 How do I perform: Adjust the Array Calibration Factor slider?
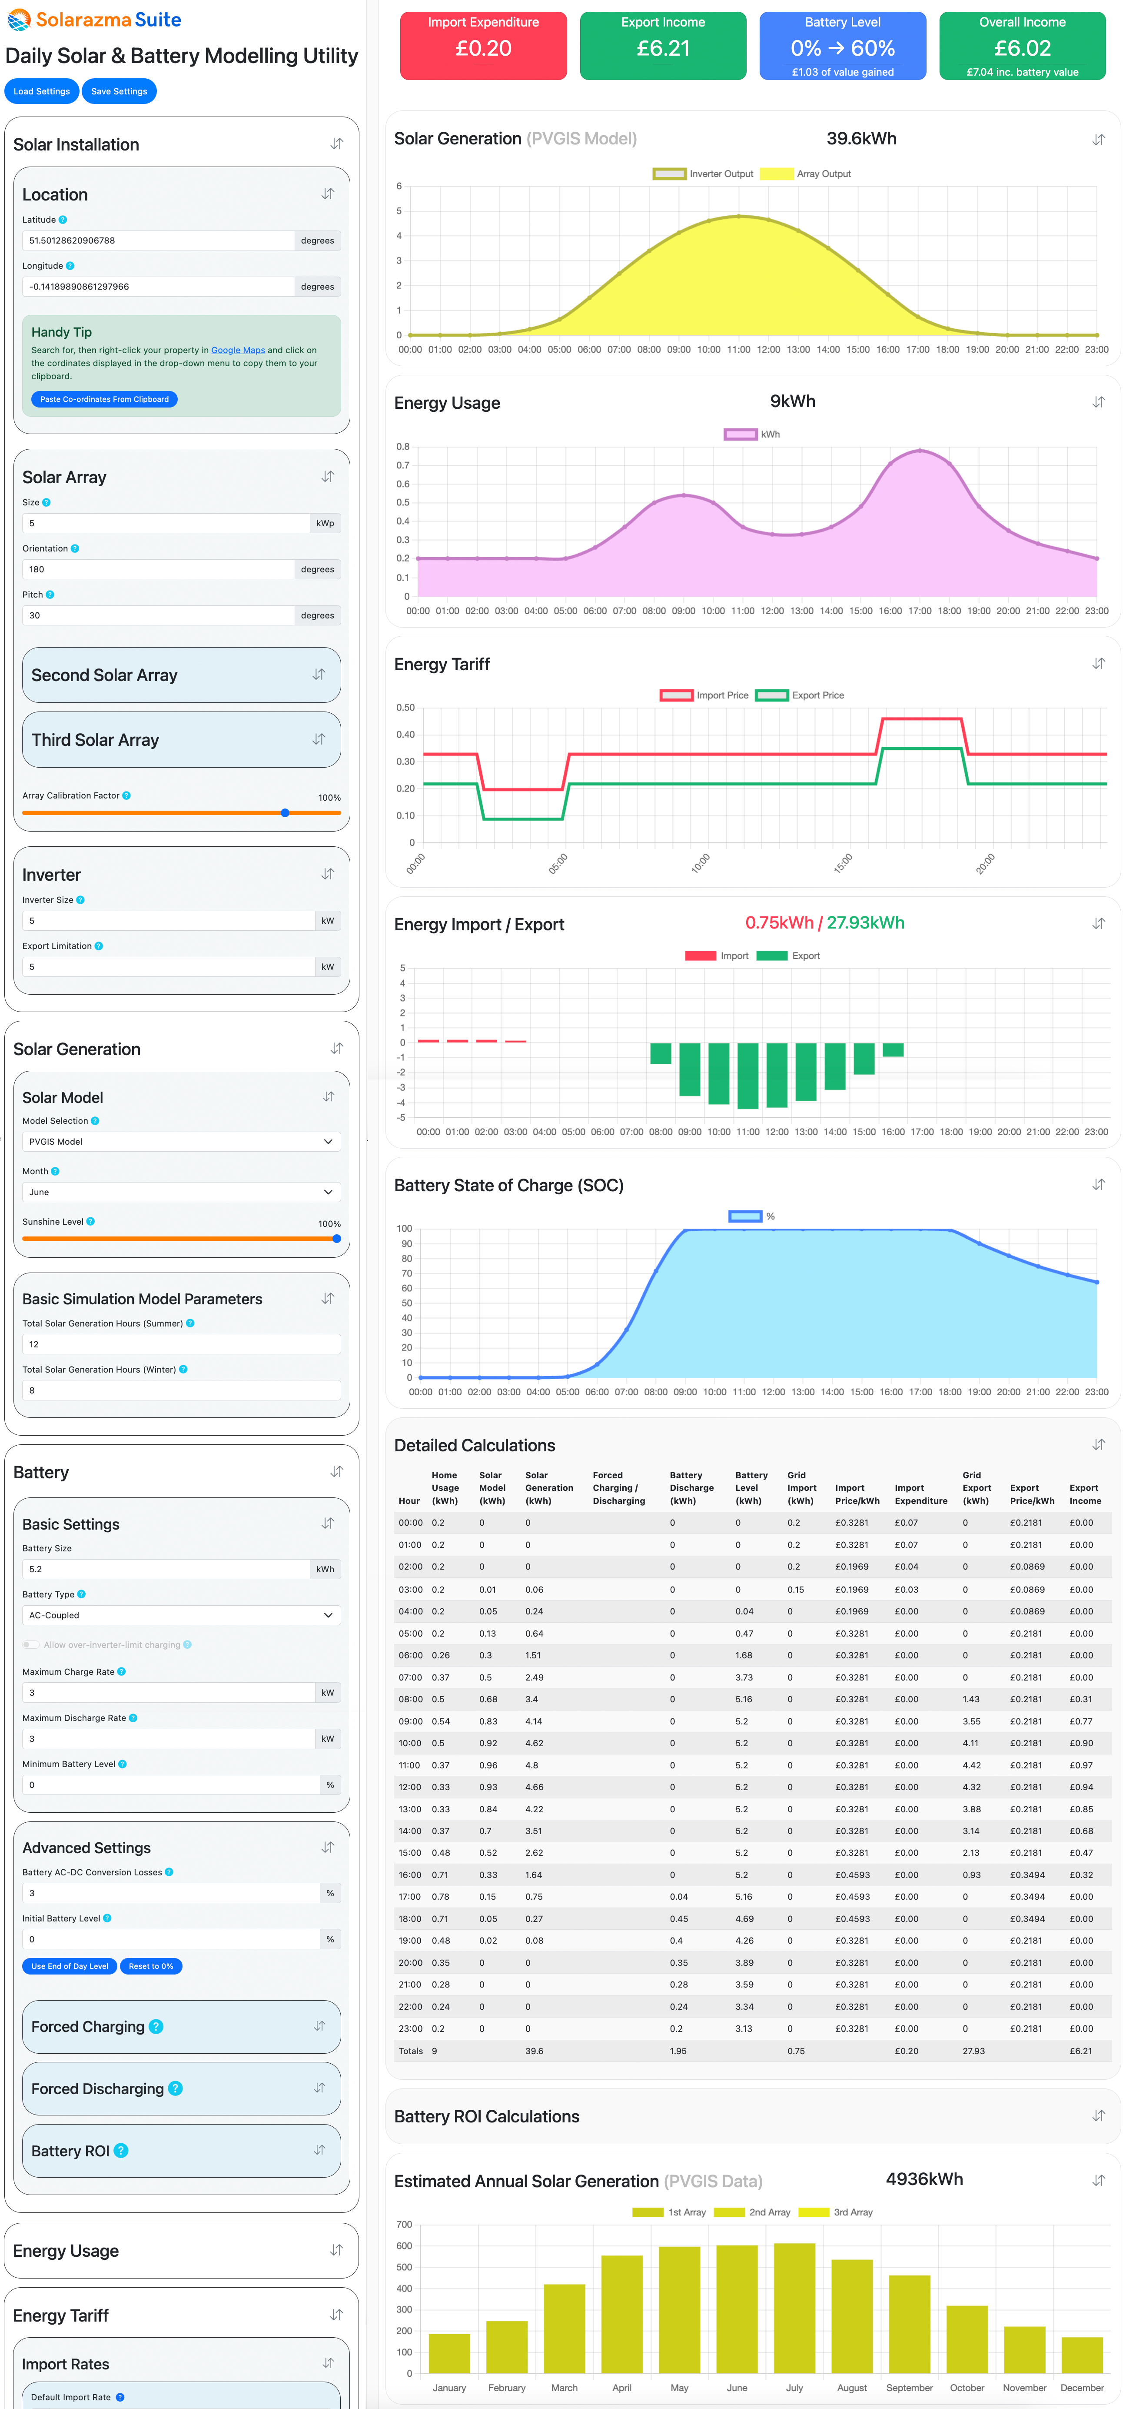point(181,813)
